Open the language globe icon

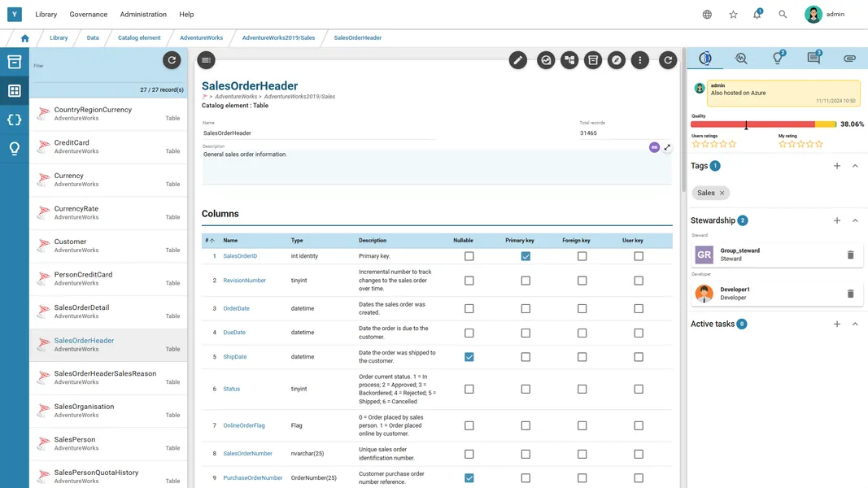[x=707, y=15]
